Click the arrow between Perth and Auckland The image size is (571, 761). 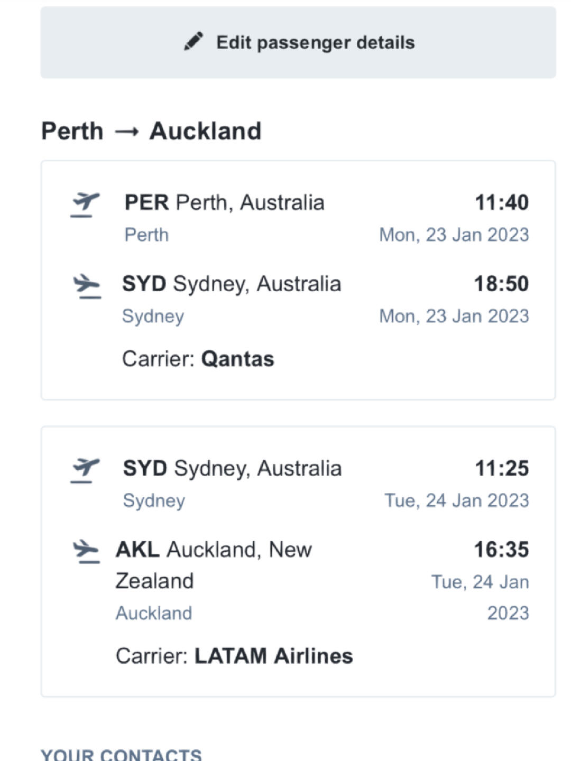[126, 132]
